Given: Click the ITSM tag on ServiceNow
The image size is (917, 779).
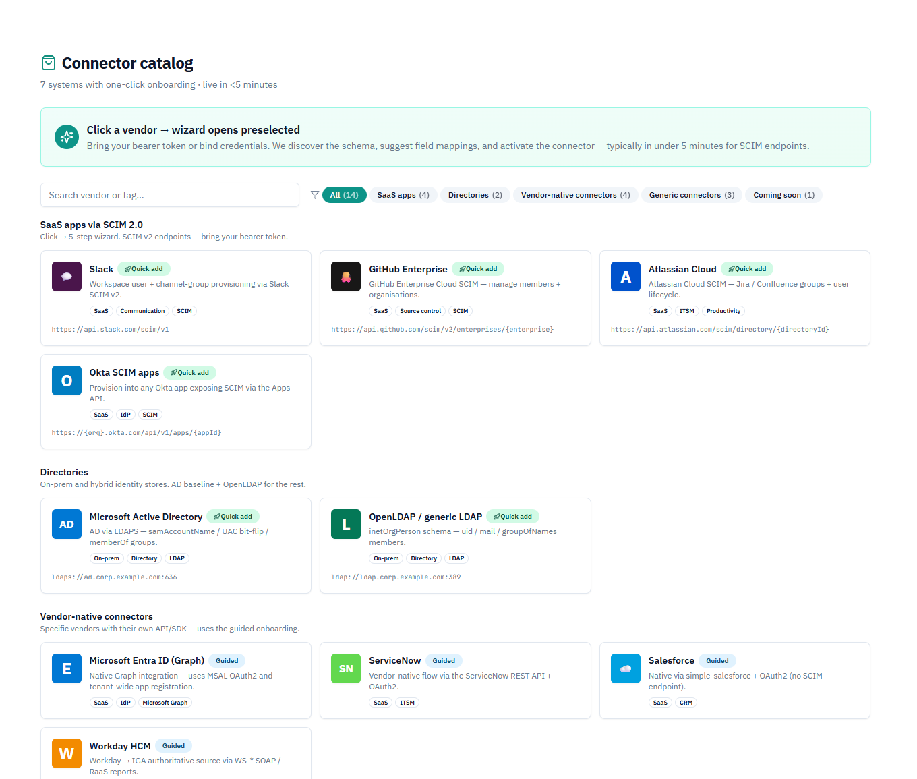Looking at the screenshot, I should 407,703.
